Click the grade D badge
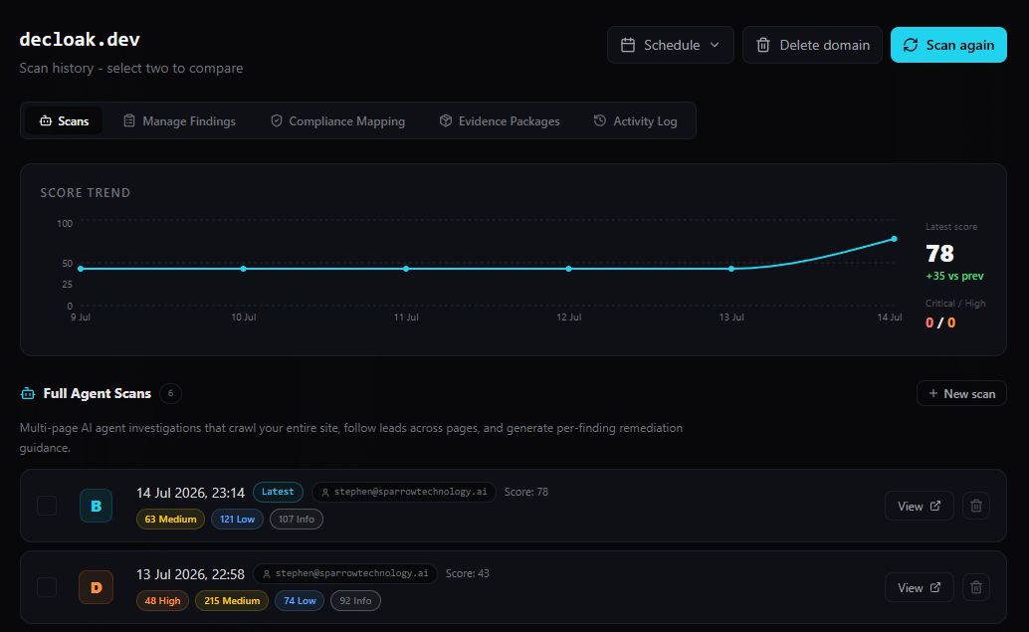1029x632 pixels. coord(96,587)
